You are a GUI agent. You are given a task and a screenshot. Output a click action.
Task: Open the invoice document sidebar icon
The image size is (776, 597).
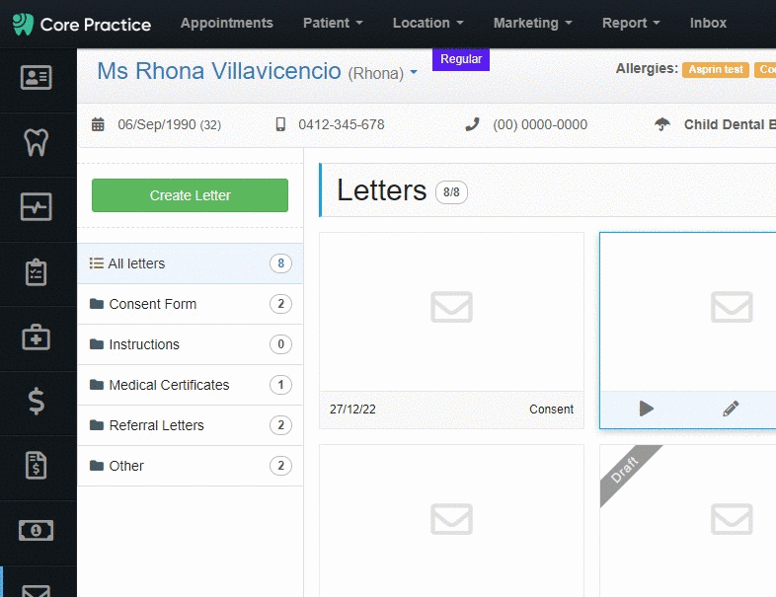click(x=37, y=466)
